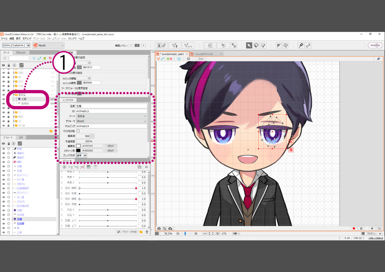Run automatic mesh generation (AUTO)
Viewport: 385px width, 272px height.
click(188, 45)
